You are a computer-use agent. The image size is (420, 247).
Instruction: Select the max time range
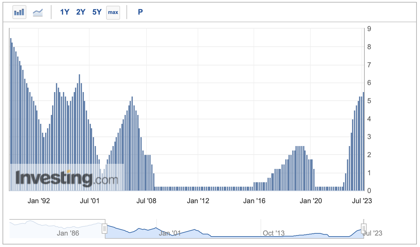point(113,12)
